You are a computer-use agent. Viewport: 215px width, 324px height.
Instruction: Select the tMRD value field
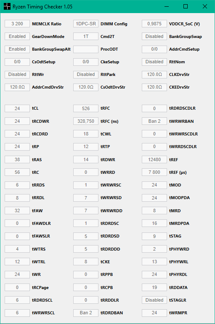pyautogui.click(x=154, y=211)
